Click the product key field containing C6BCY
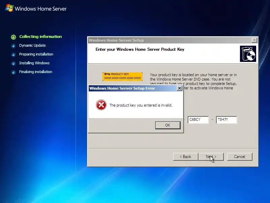 tap(198, 120)
